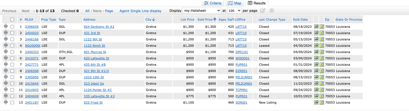The width and height of the screenshot is (409, 111).
Task: Open photo icon for 924 Derbigny St row
Action: click(x=316, y=27)
